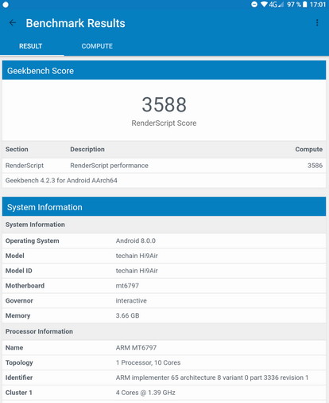Tap the Benchmark Results title
The width and height of the screenshot is (329, 403).
point(75,23)
